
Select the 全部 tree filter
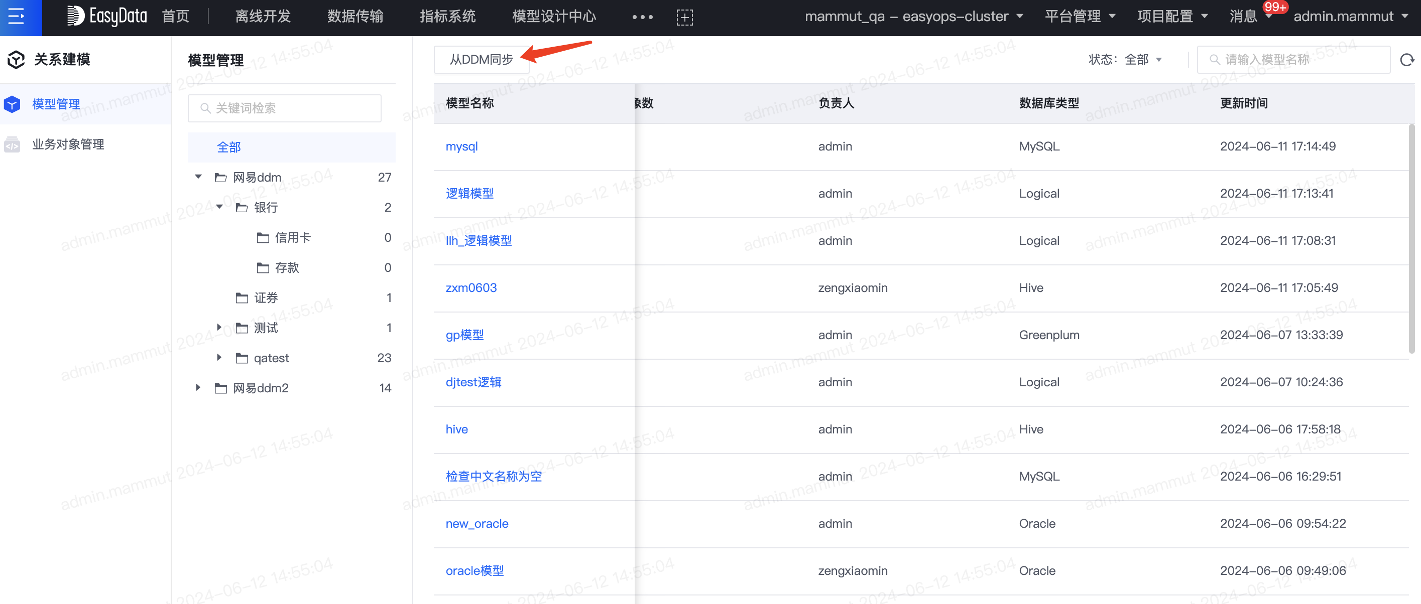(x=230, y=147)
